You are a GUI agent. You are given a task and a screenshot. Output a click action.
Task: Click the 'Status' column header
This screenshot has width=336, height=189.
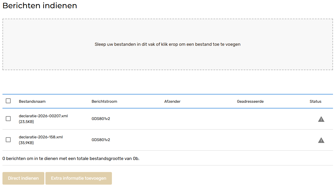click(315, 101)
